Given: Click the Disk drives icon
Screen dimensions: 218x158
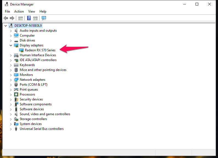Looking at the screenshot, I should click(x=16, y=41).
